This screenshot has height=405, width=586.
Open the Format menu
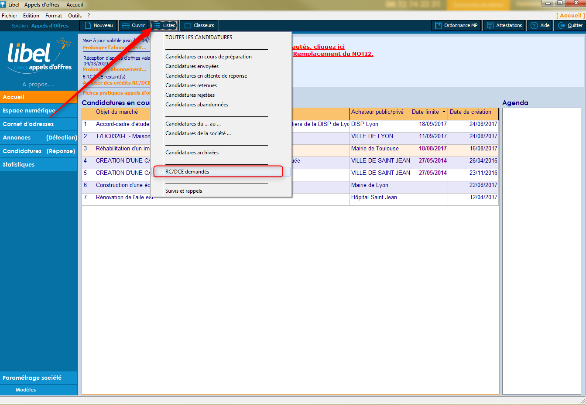pos(54,15)
